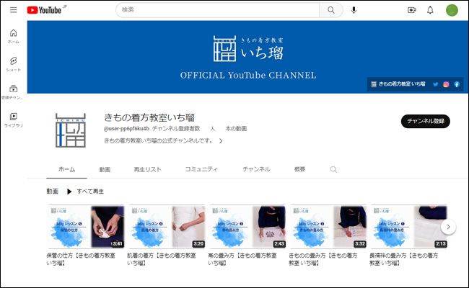Open the hamburger guide menu

pos(13,10)
